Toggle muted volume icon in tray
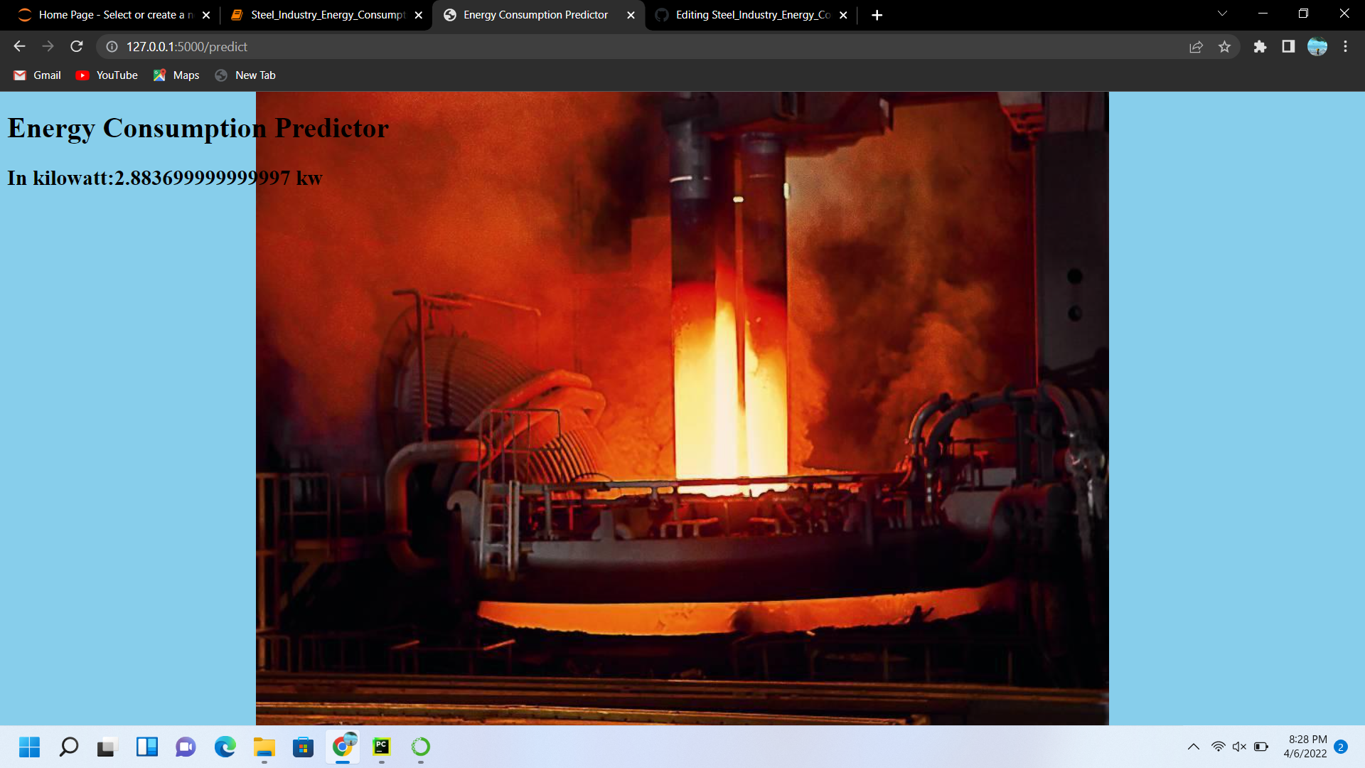Viewport: 1365px width, 768px height. [x=1239, y=747]
